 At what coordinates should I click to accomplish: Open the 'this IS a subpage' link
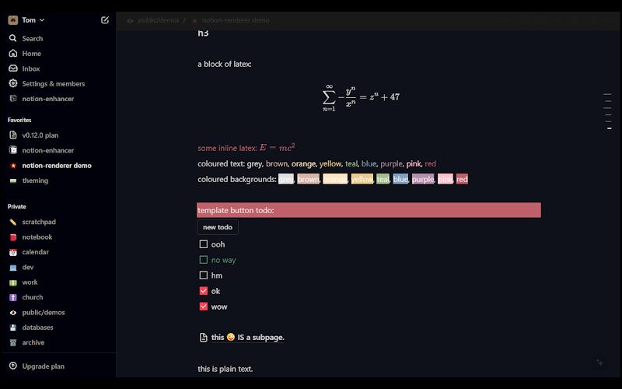pos(247,338)
